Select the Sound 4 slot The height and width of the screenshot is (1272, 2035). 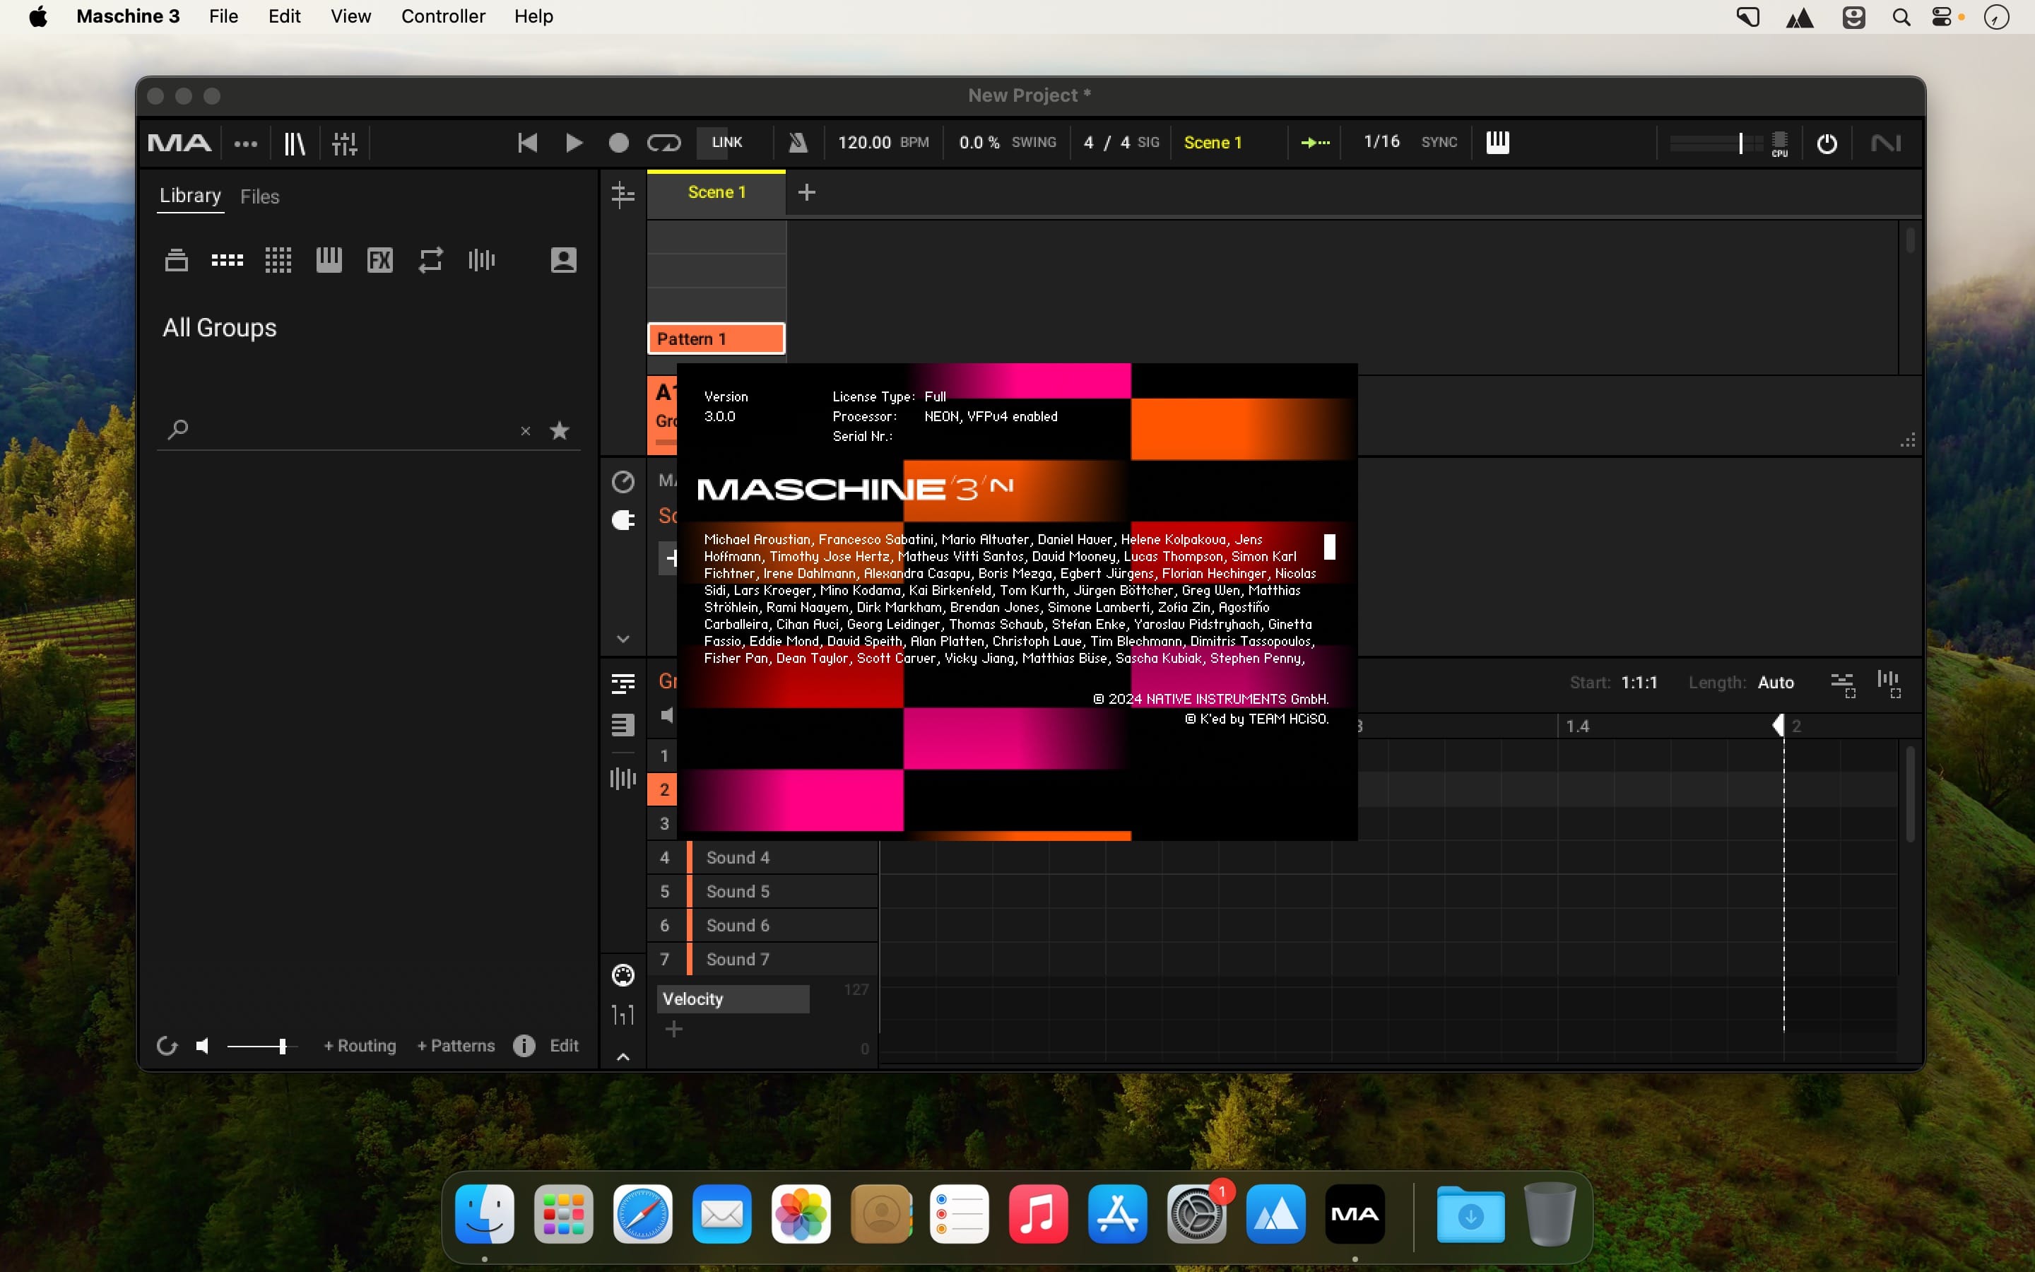pyautogui.click(x=762, y=857)
